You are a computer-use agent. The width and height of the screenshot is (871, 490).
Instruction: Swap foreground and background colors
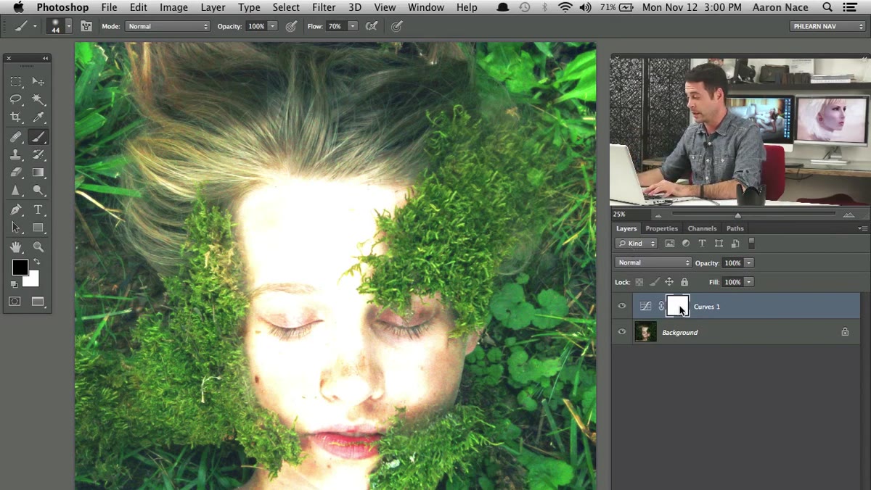click(36, 262)
